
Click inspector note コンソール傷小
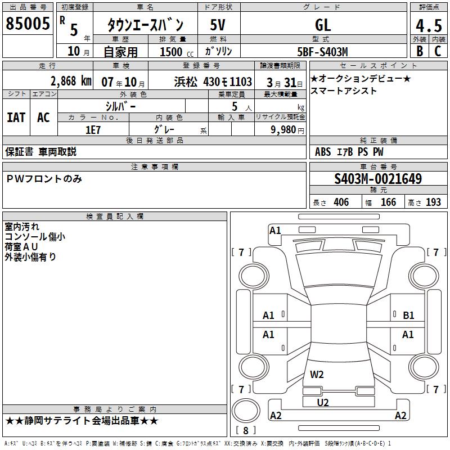tap(35, 236)
